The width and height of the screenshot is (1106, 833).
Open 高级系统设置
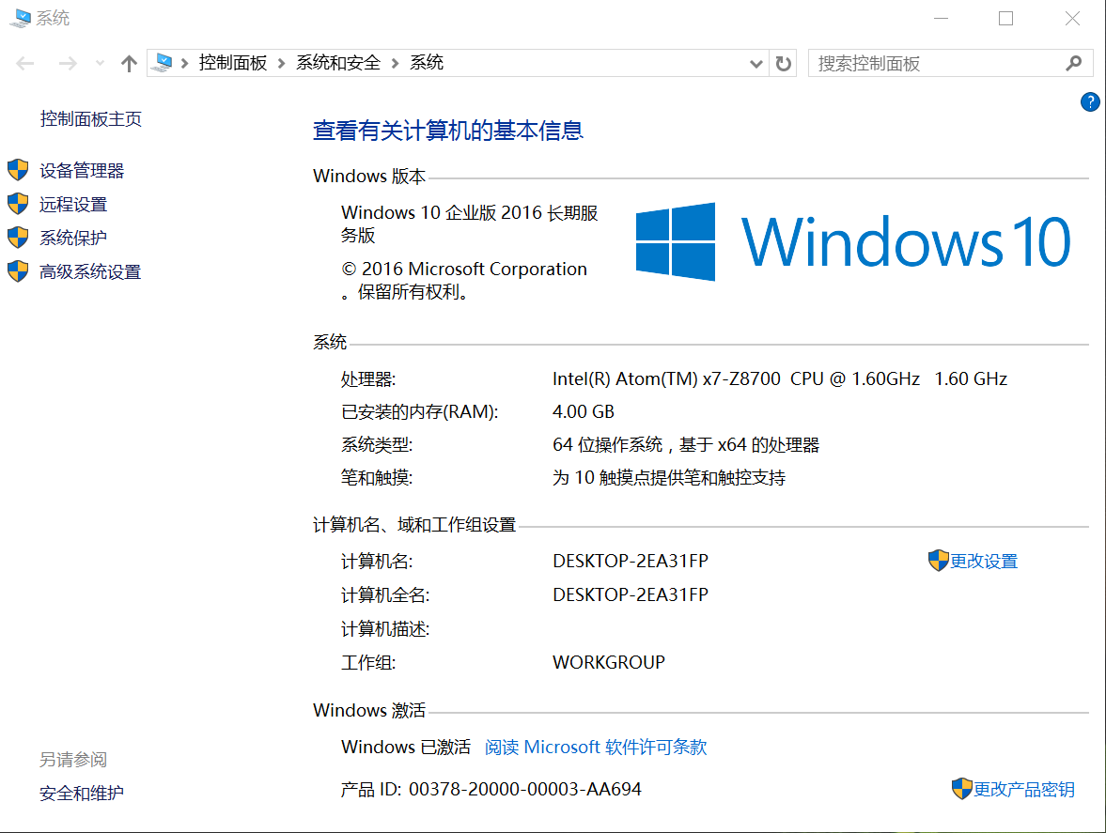click(x=90, y=272)
